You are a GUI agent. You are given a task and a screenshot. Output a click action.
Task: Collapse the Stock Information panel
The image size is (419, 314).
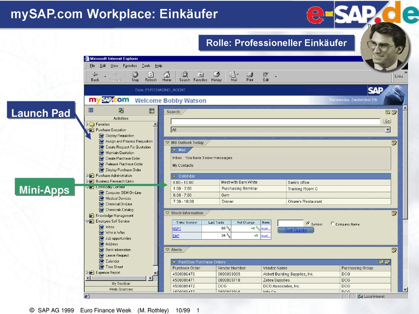point(167,213)
